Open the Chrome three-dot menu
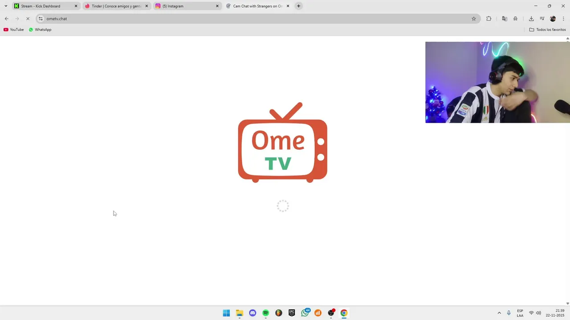This screenshot has height=320, width=570. coord(563,19)
